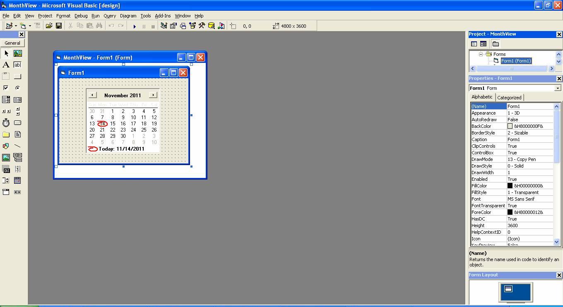Open the Form1 object dropdown in Properties
This screenshot has width=563, height=307.
(558, 88)
